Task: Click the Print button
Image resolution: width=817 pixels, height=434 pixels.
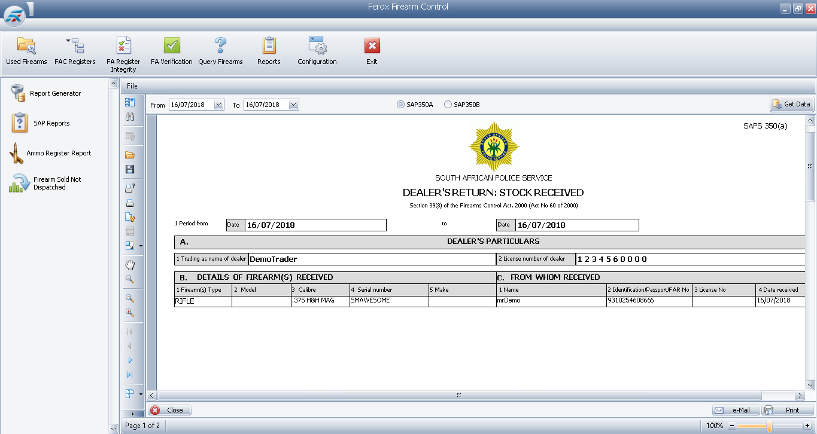Action: [788, 410]
